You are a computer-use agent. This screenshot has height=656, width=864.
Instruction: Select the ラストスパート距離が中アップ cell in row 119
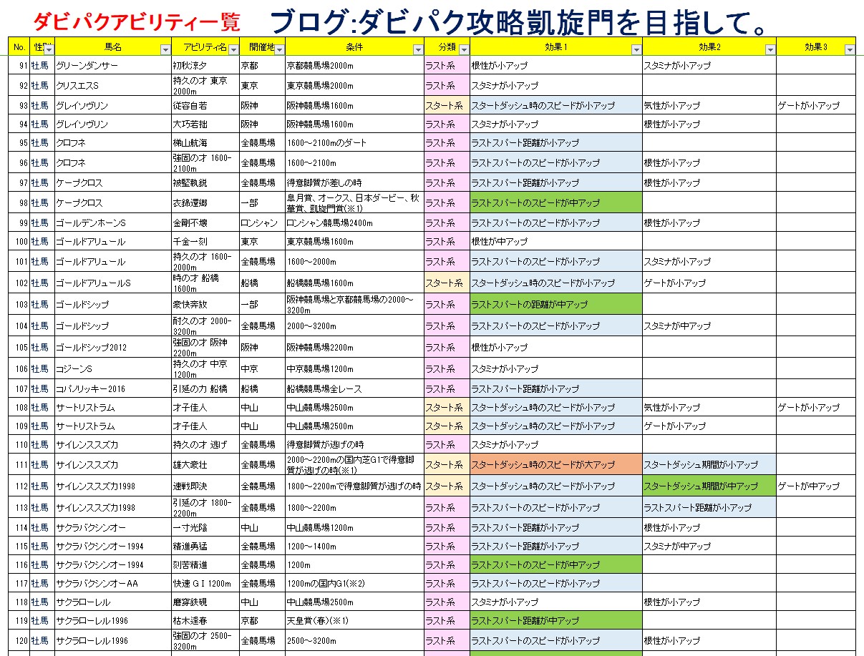coord(556,620)
